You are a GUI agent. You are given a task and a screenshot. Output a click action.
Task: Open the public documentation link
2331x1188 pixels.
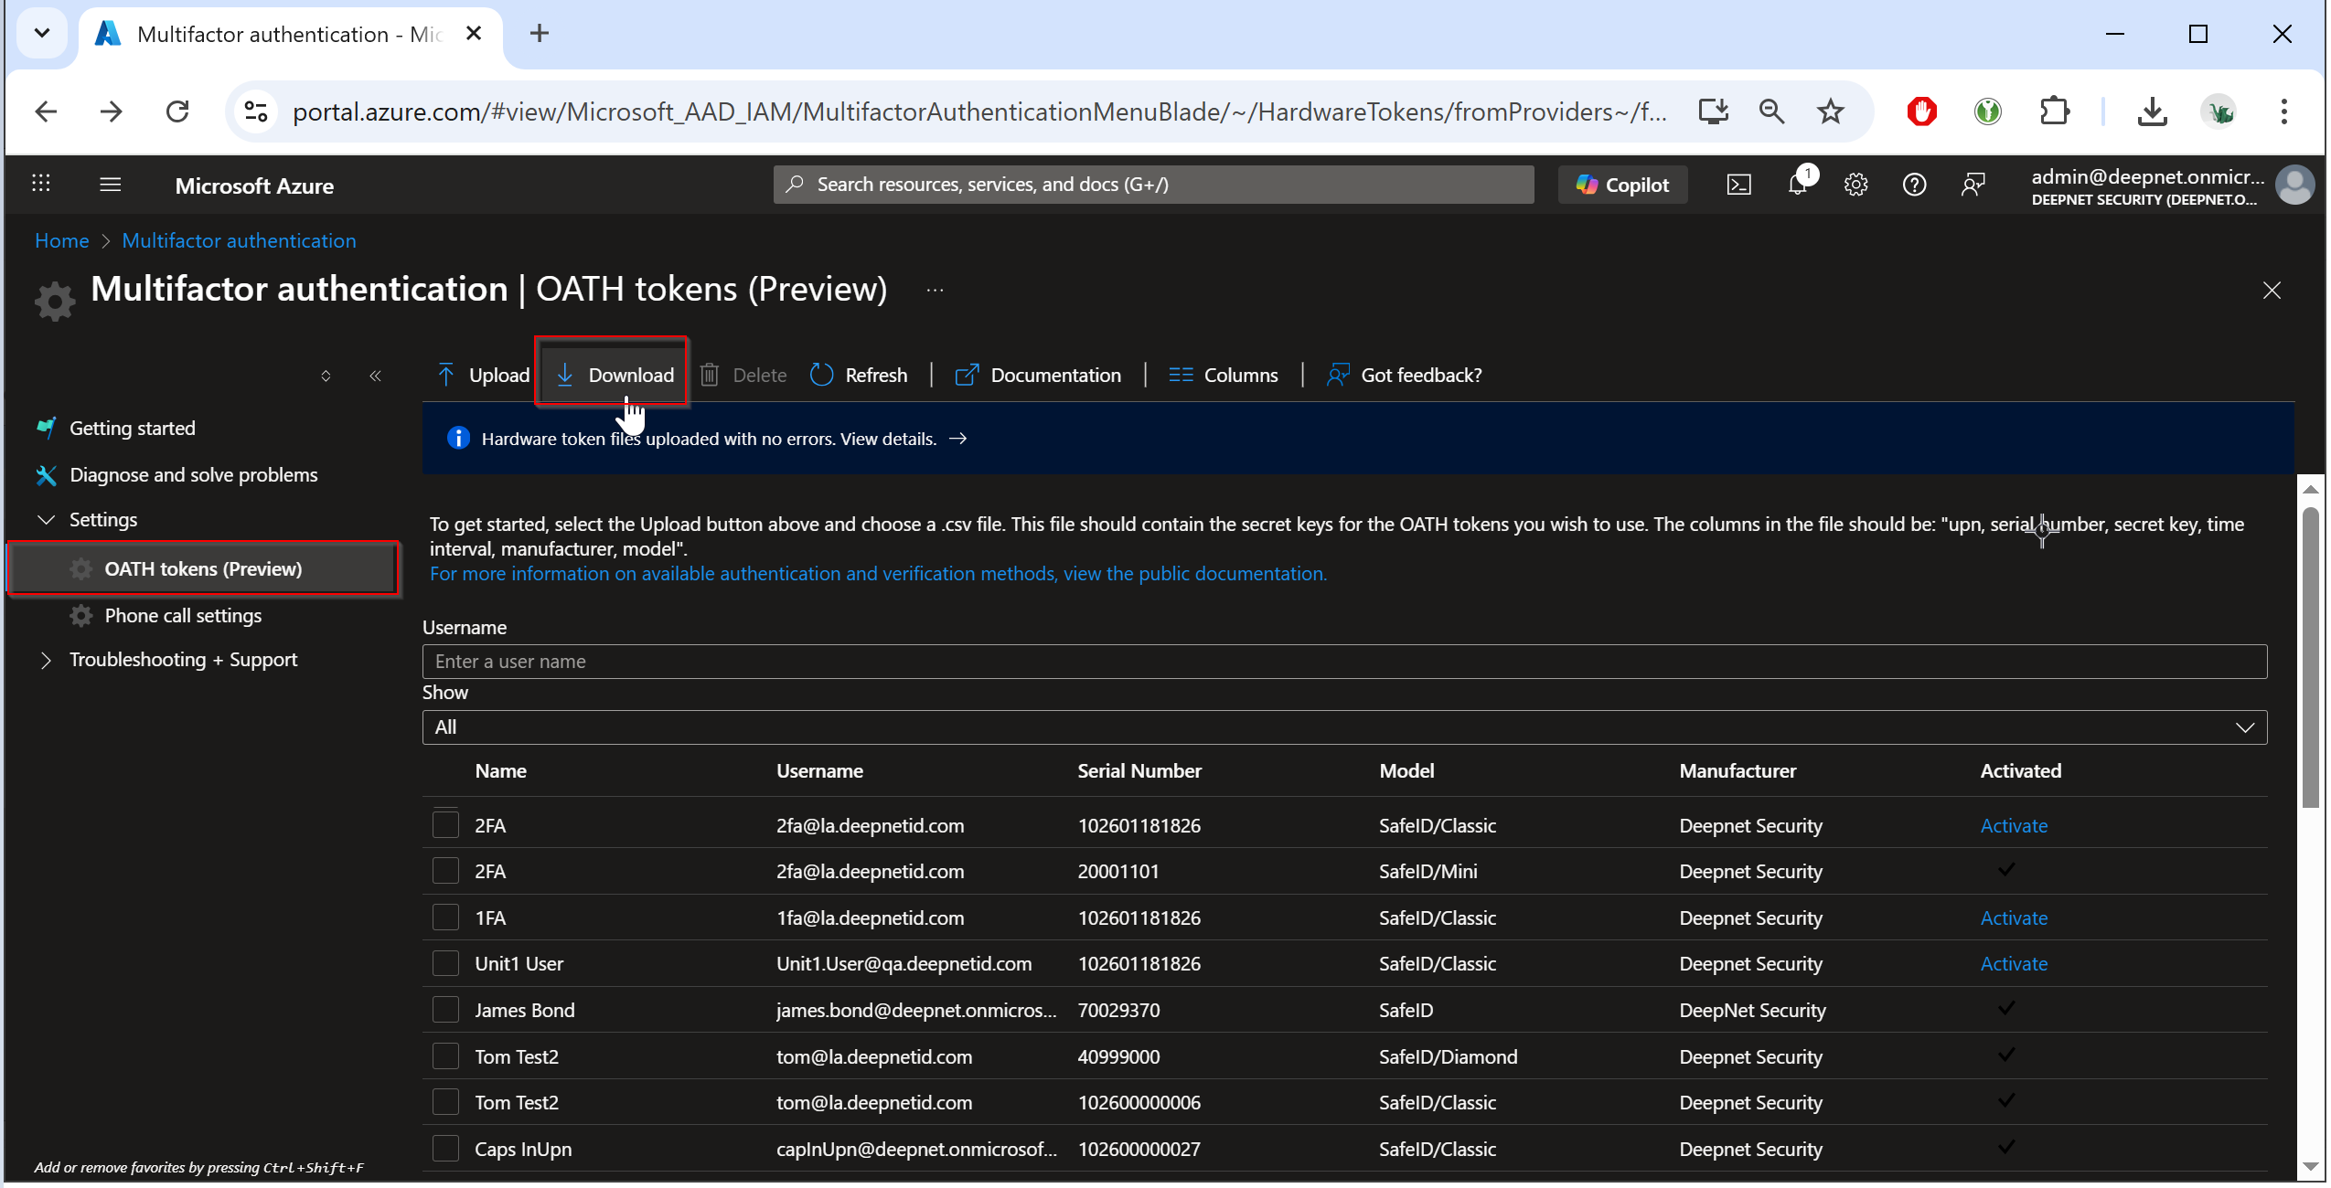[x=877, y=574]
